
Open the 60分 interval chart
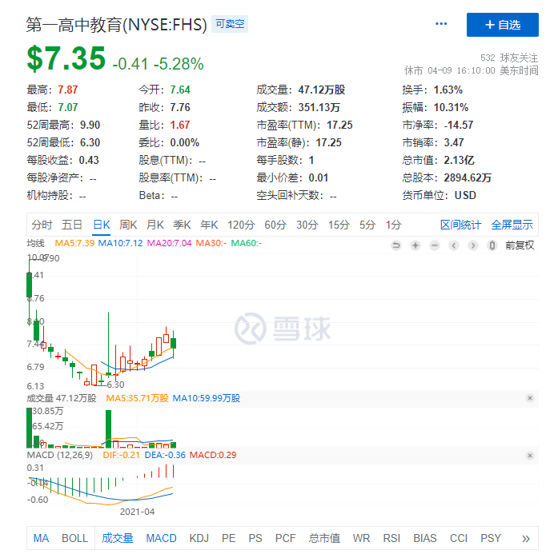click(275, 225)
